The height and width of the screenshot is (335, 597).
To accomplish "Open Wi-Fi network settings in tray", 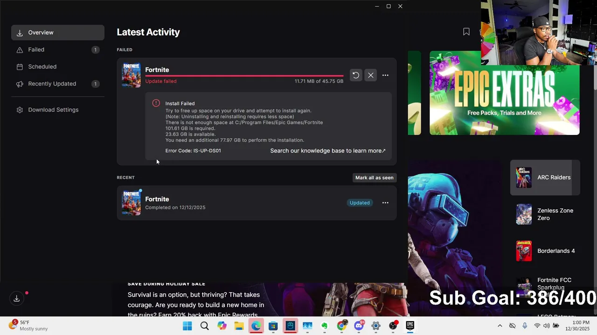I will tap(537, 326).
